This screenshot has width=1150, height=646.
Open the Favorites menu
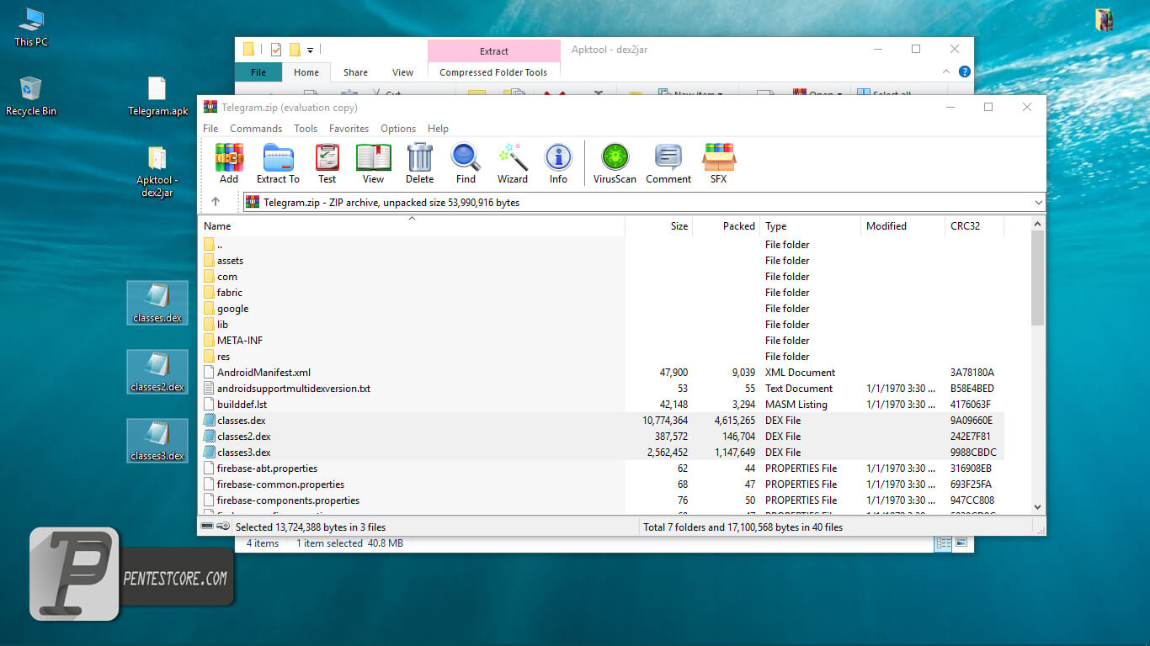tap(349, 129)
